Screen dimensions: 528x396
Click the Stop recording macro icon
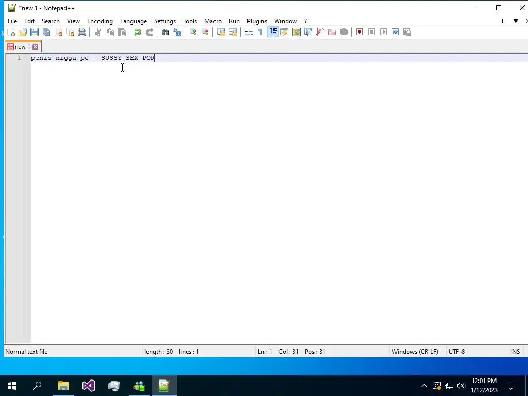click(x=371, y=32)
